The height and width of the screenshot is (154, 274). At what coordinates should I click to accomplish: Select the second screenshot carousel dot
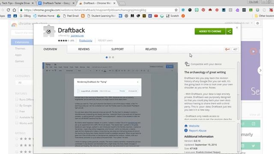click(x=110, y=57)
